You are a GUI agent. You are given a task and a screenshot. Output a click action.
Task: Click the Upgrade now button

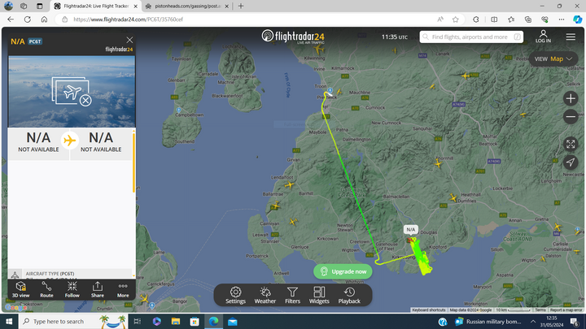(343, 271)
